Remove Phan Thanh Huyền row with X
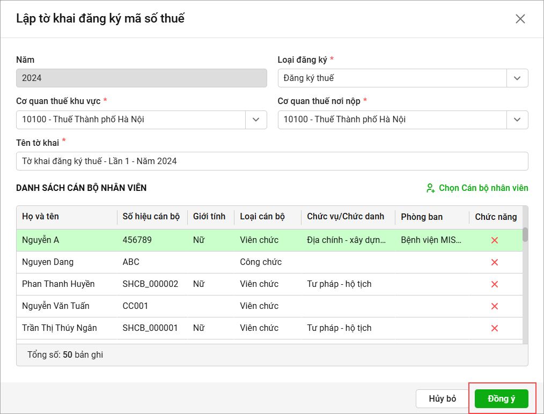 click(x=495, y=284)
